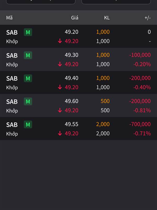
Task: Open the SAB order with -700,000 loss
Action: click(x=78, y=129)
